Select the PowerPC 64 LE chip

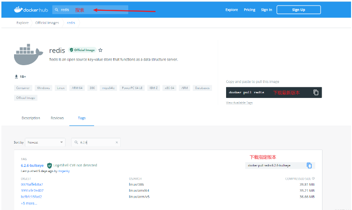click(x=132, y=88)
